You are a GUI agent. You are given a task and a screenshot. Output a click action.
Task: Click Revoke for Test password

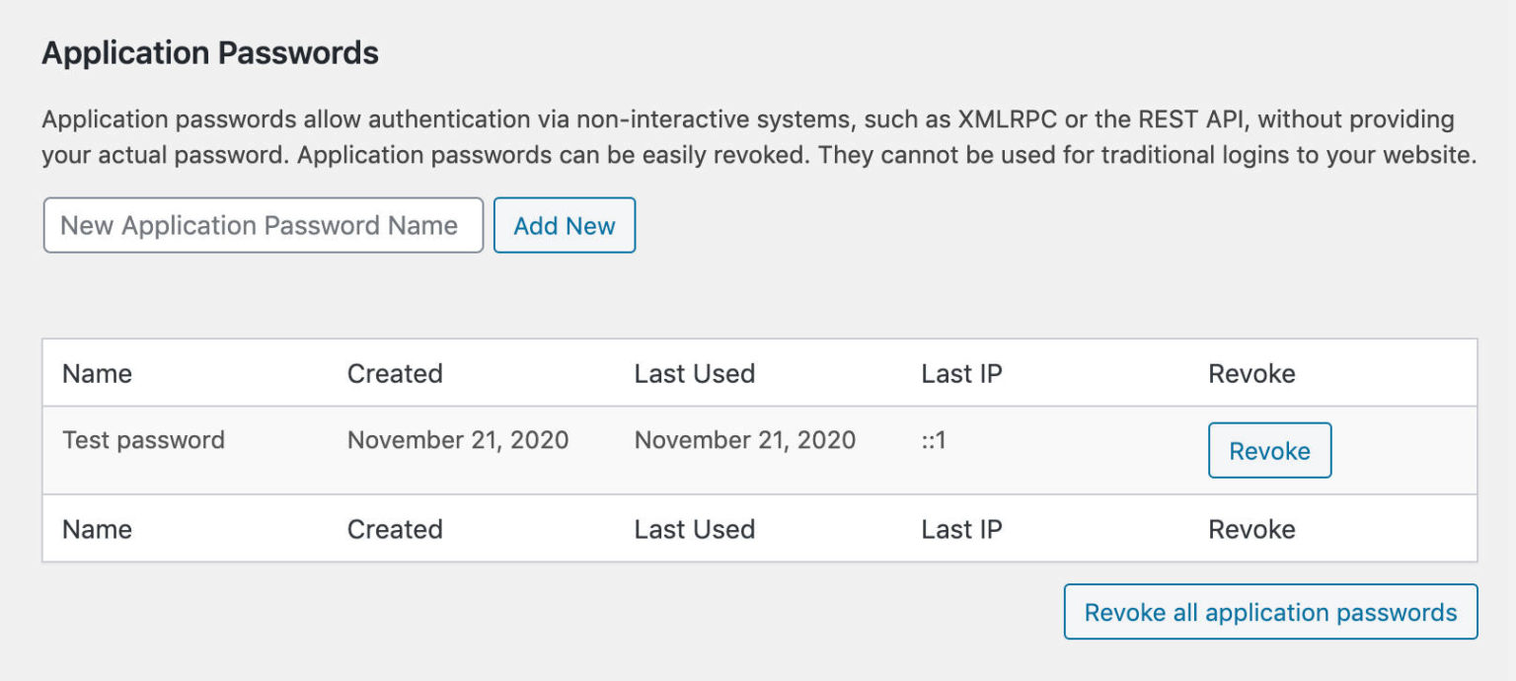click(1269, 450)
